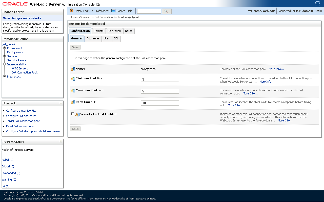The image size is (324, 202).
Task: Click Warning (0) server status link
Action: (9, 180)
